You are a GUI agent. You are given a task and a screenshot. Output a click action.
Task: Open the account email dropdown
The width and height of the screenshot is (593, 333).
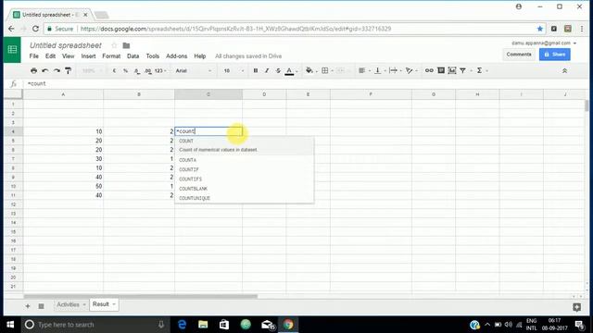[544, 43]
